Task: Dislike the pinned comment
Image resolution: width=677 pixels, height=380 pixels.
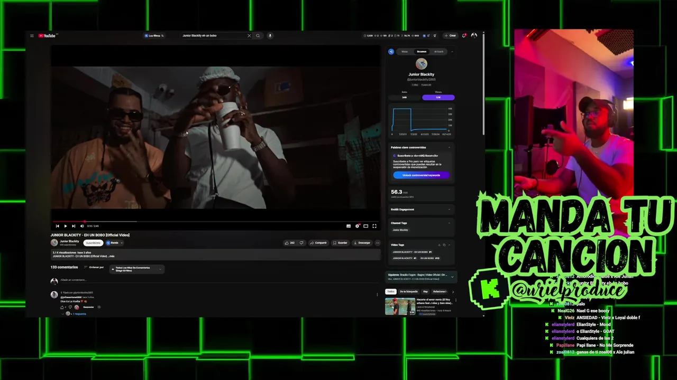Action: [70, 307]
